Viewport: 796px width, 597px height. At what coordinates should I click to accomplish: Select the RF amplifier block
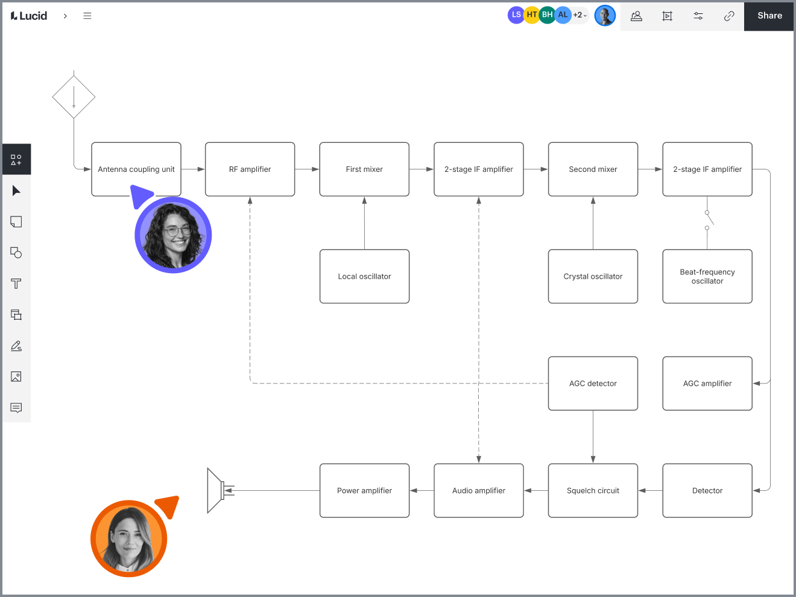click(250, 169)
